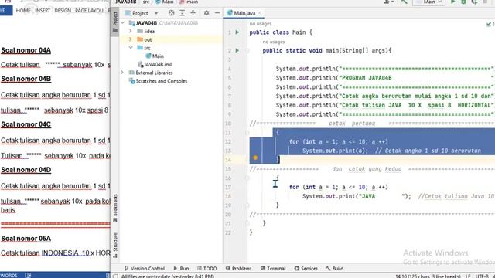The width and height of the screenshot is (495, 278).
Task: Click run gutter arrow beside class Main line
Action: tap(237, 32)
